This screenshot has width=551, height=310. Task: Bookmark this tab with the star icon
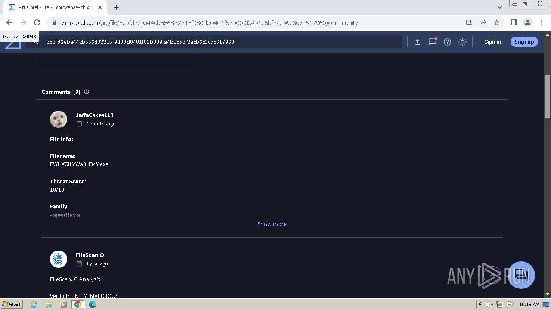pyautogui.click(x=497, y=22)
